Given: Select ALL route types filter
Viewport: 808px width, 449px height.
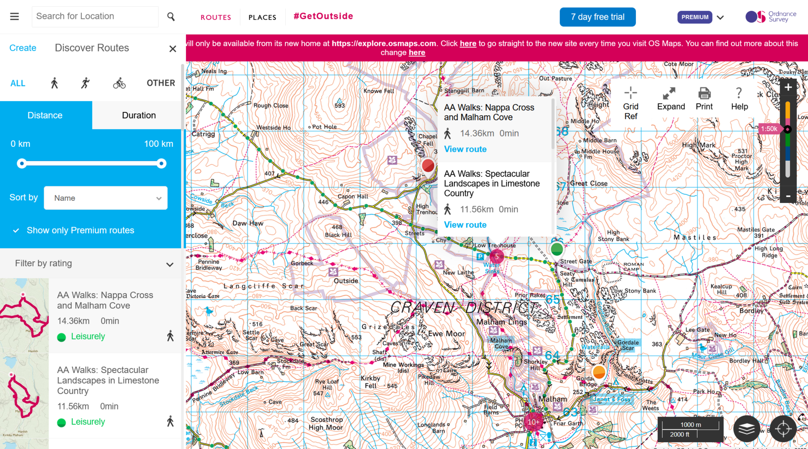Looking at the screenshot, I should pos(18,84).
